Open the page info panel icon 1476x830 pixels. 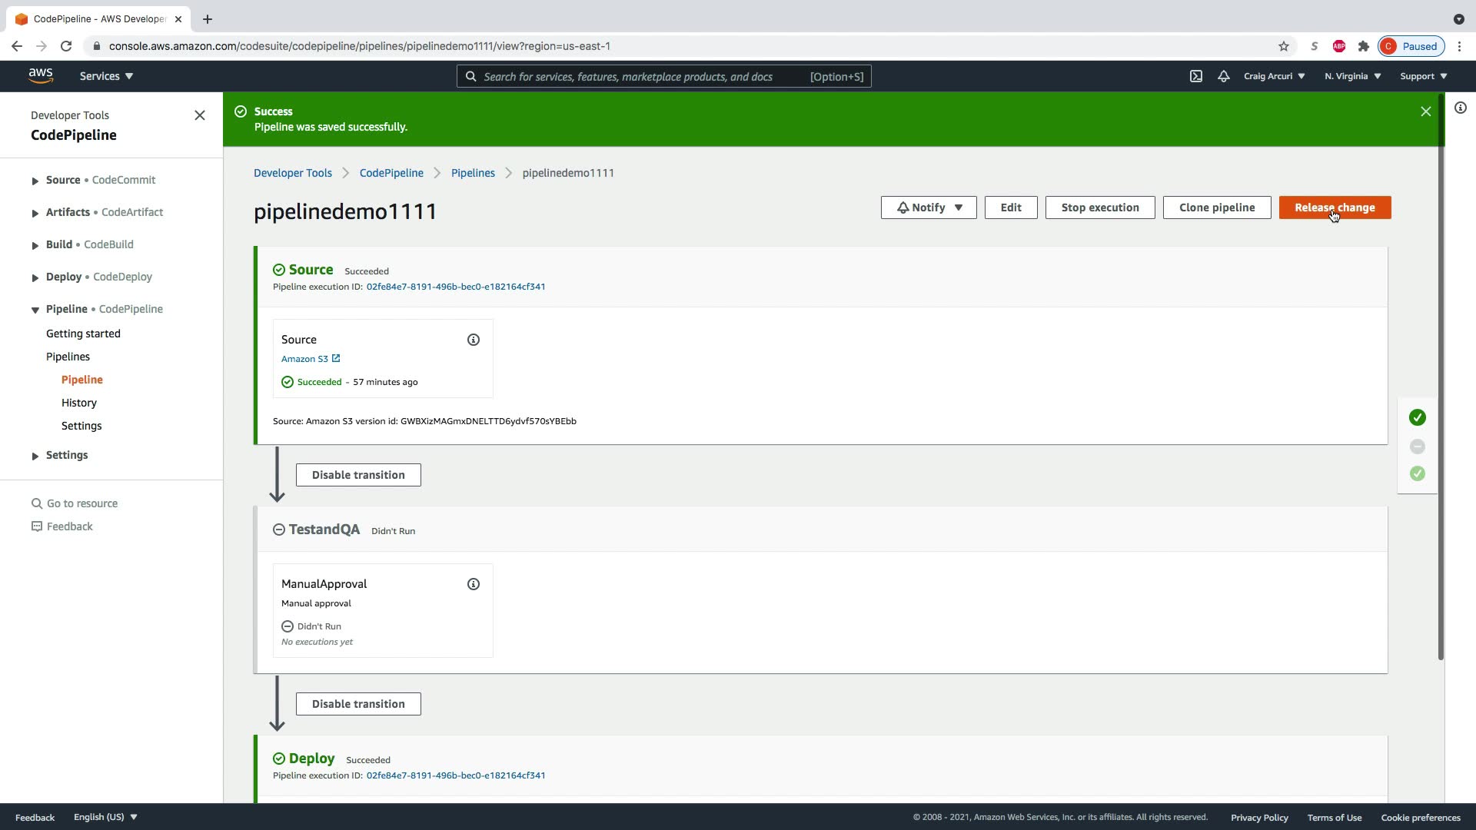[1461, 108]
